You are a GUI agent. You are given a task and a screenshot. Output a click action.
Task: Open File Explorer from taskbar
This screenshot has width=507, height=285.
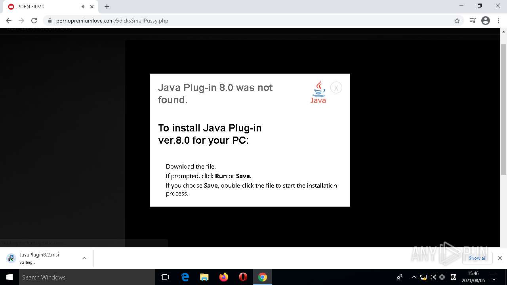coord(204,277)
